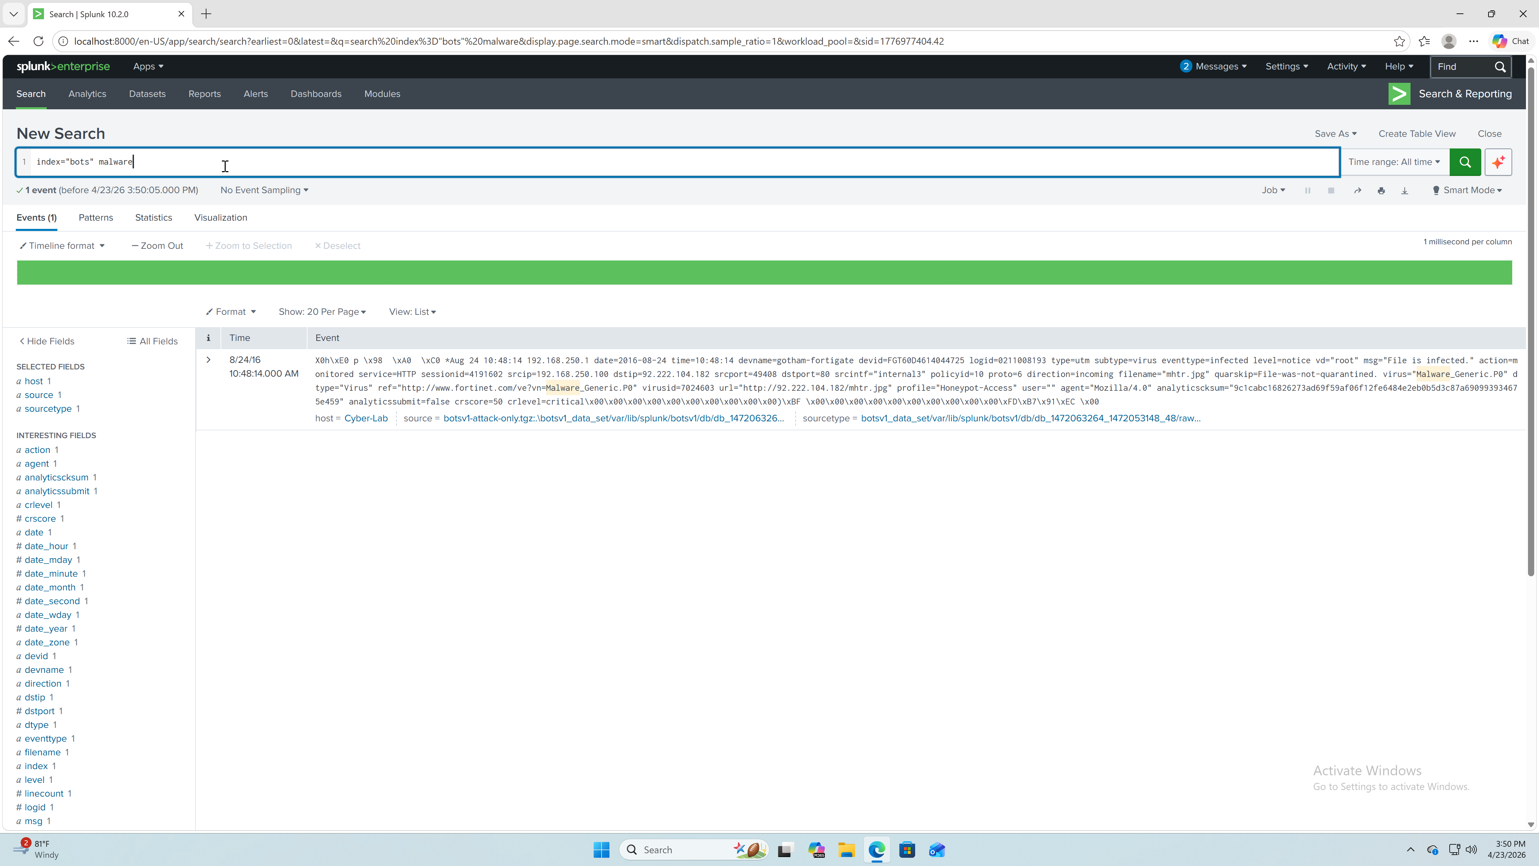Click the Find magnifier icon

coord(1500,66)
